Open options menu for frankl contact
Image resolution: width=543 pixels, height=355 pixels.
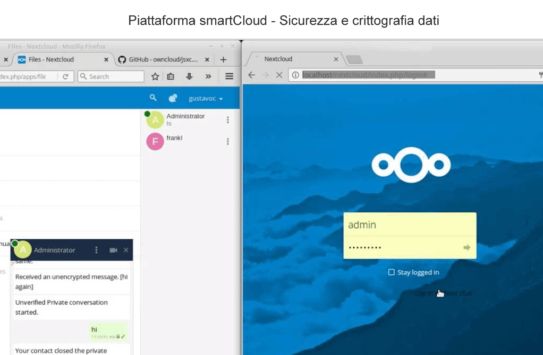tap(228, 141)
